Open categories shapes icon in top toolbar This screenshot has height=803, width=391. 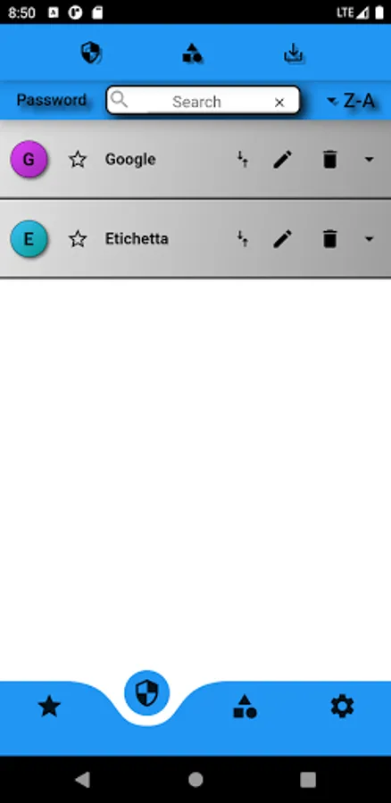point(192,53)
